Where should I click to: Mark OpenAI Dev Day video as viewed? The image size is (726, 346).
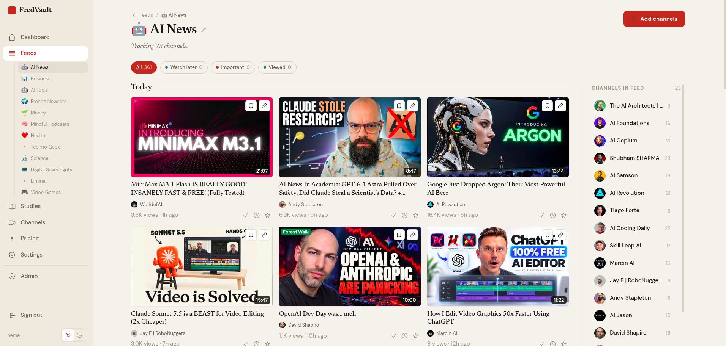[x=394, y=336]
